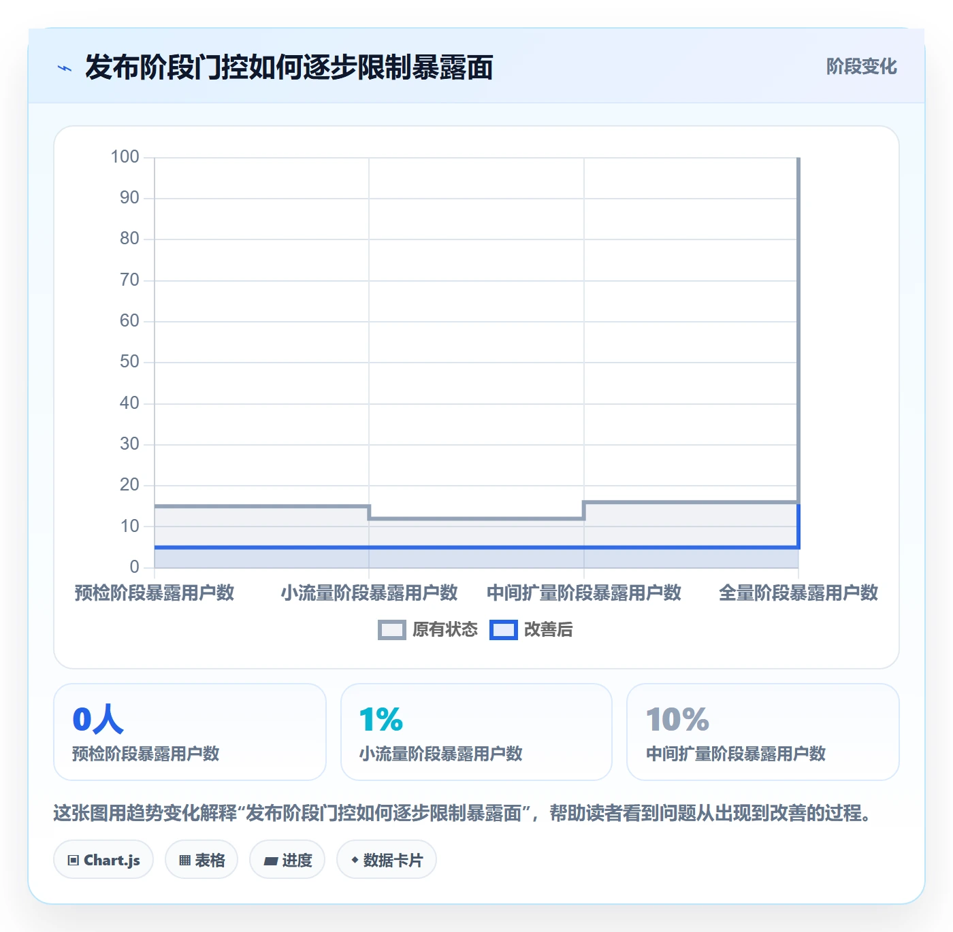Select the 表格 tag chip

201,860
